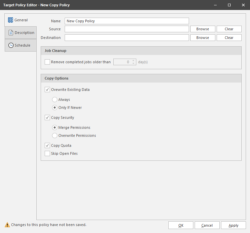
Task: Click the policy Name text field
Action: 127,21
